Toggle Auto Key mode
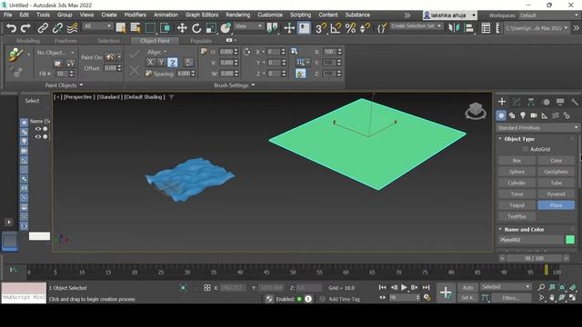The height and width of the screenshot is (327, 582). 467,287
